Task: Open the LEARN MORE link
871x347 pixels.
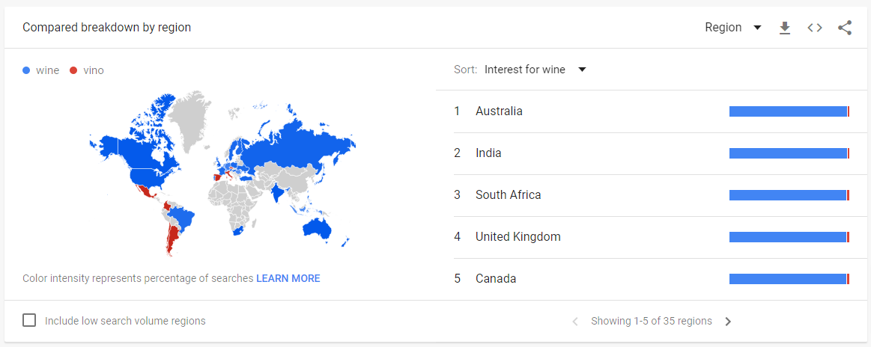Action: coord(288,278)
